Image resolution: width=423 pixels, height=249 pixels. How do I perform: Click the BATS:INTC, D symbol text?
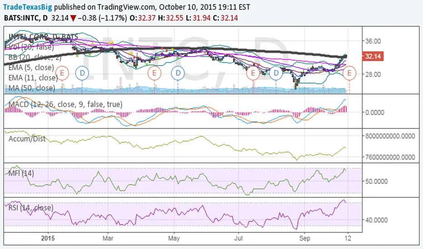pos(26,18)
